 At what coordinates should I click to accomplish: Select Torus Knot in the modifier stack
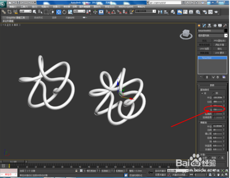[x=213, y=58]
